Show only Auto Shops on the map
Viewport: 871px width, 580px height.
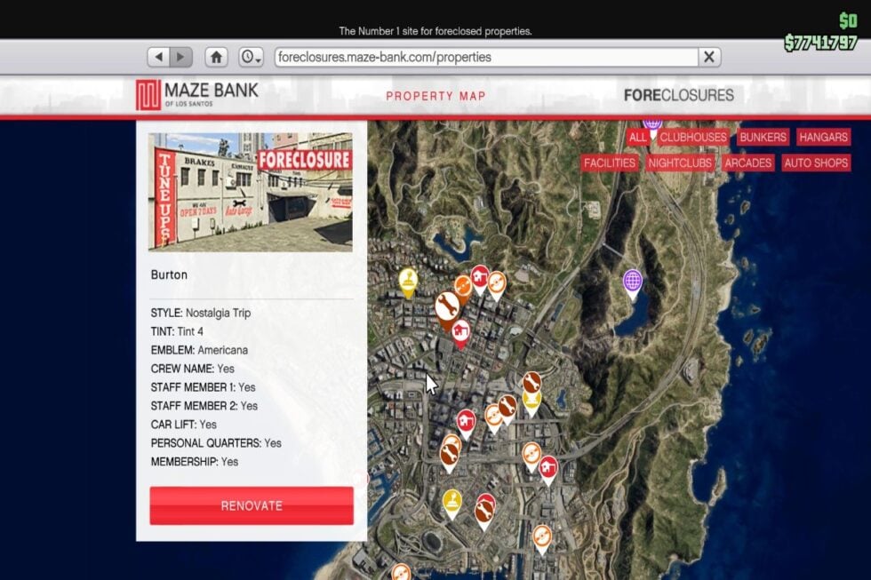(x=816, y=163)
